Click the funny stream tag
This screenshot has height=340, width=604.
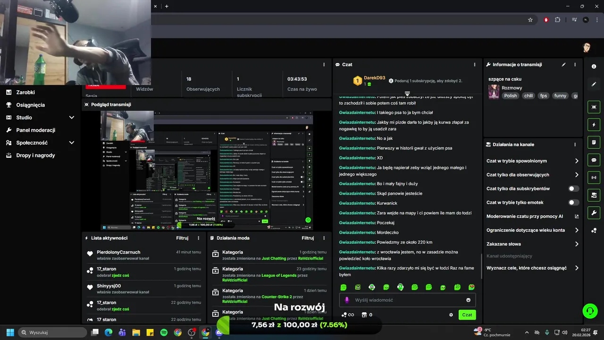pos(560,95)
